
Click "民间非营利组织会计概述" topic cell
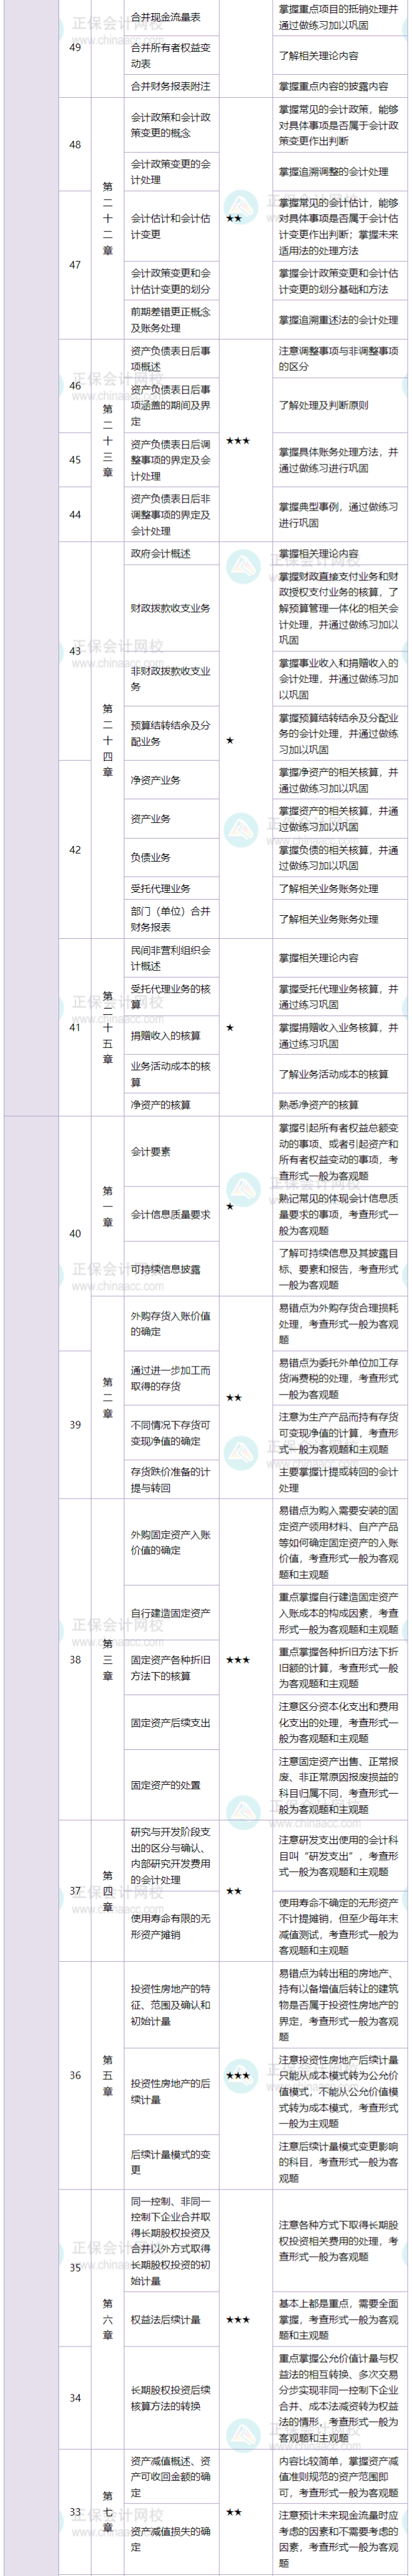pyautogui.click(x=172, y=958)
